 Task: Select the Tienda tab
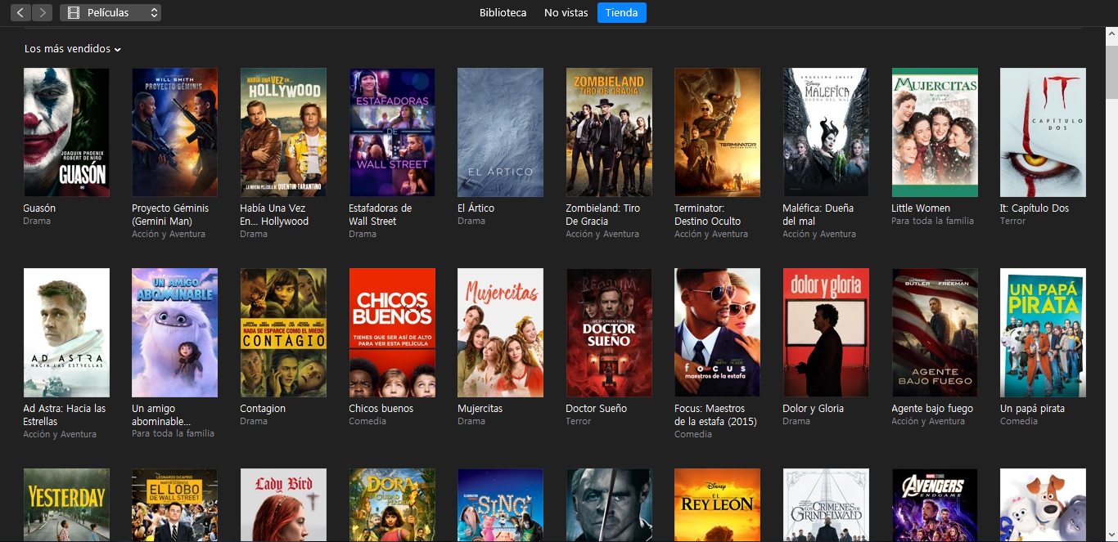622,12
